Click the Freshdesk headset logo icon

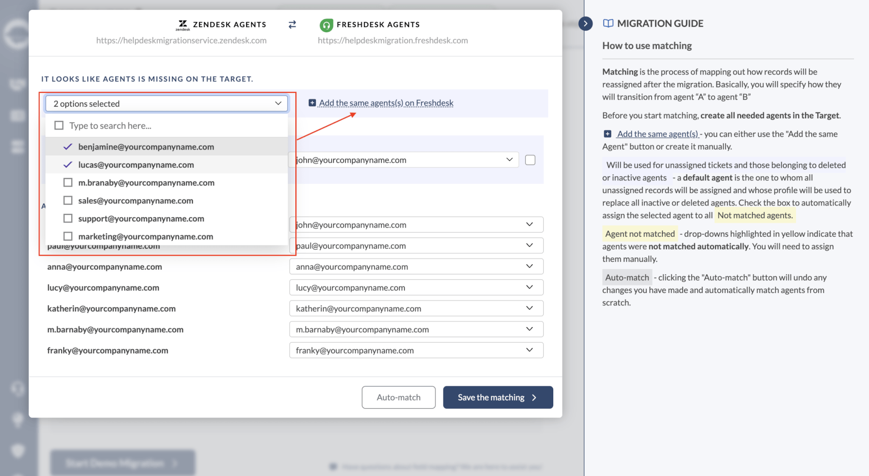(x=326, y=25)
